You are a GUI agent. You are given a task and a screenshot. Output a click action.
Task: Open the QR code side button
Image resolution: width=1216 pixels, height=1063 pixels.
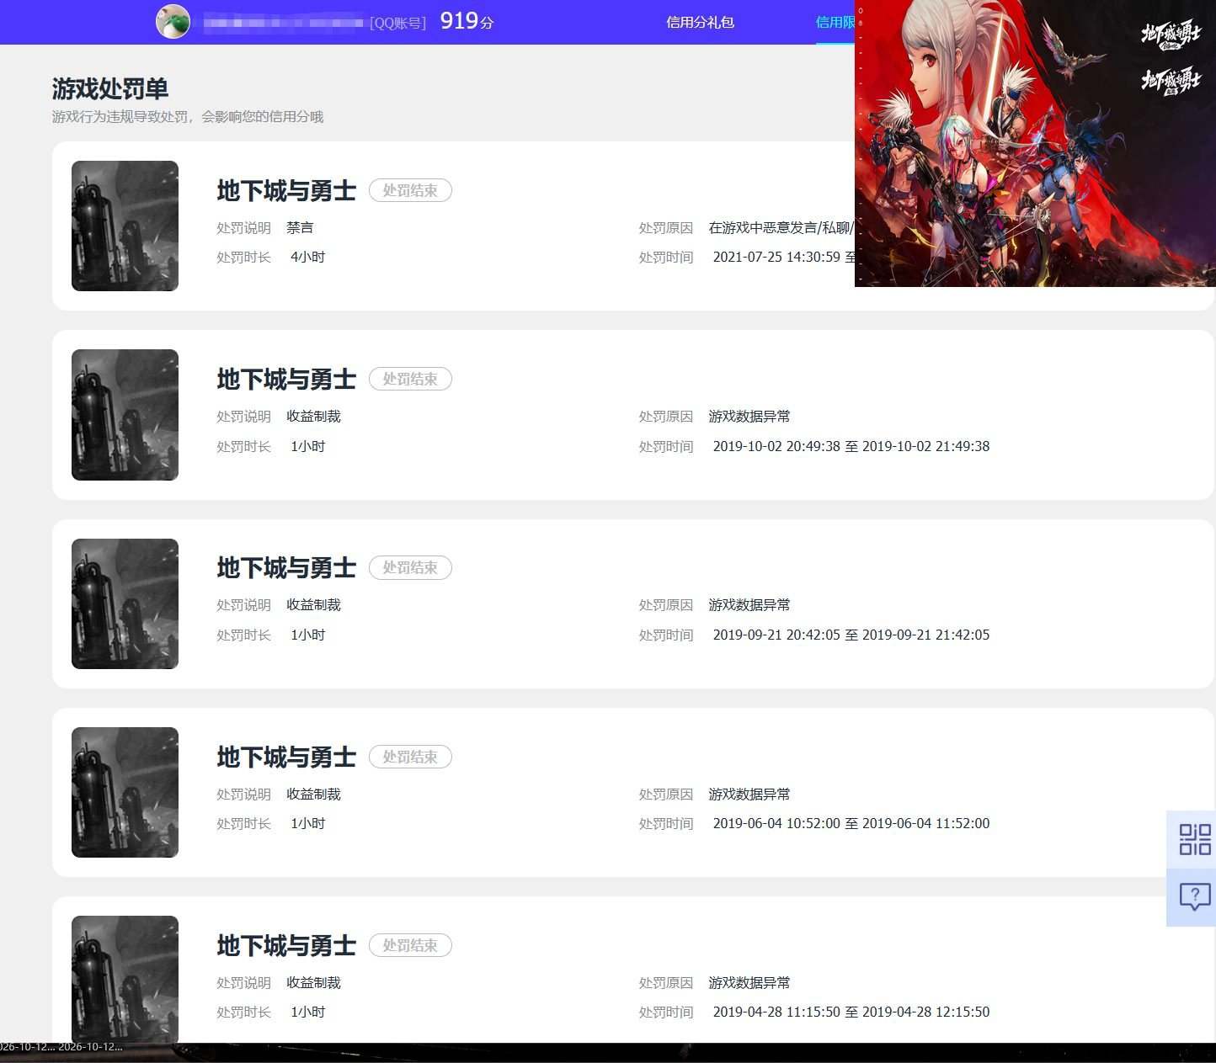[1194, 839]
